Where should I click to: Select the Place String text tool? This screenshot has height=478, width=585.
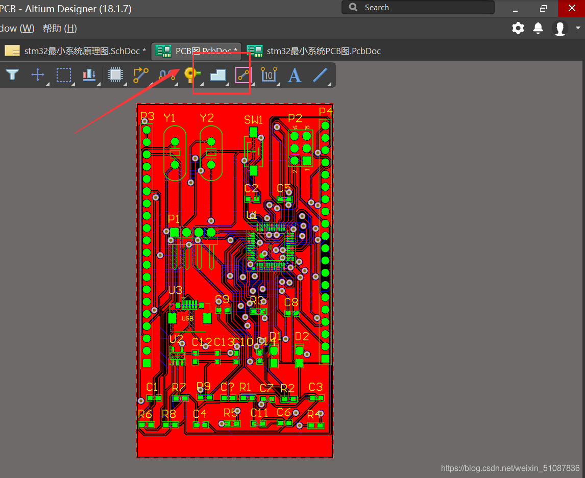click(x=294, y=75)
